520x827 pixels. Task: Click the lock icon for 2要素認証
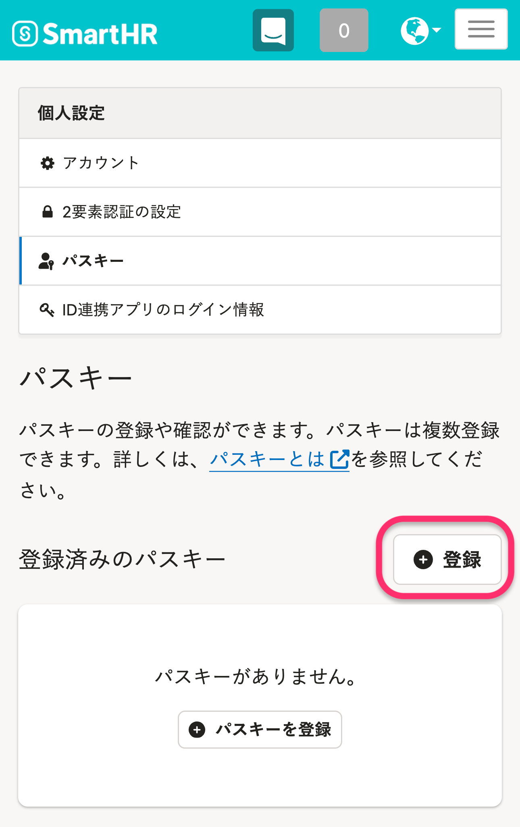point(48,212)
